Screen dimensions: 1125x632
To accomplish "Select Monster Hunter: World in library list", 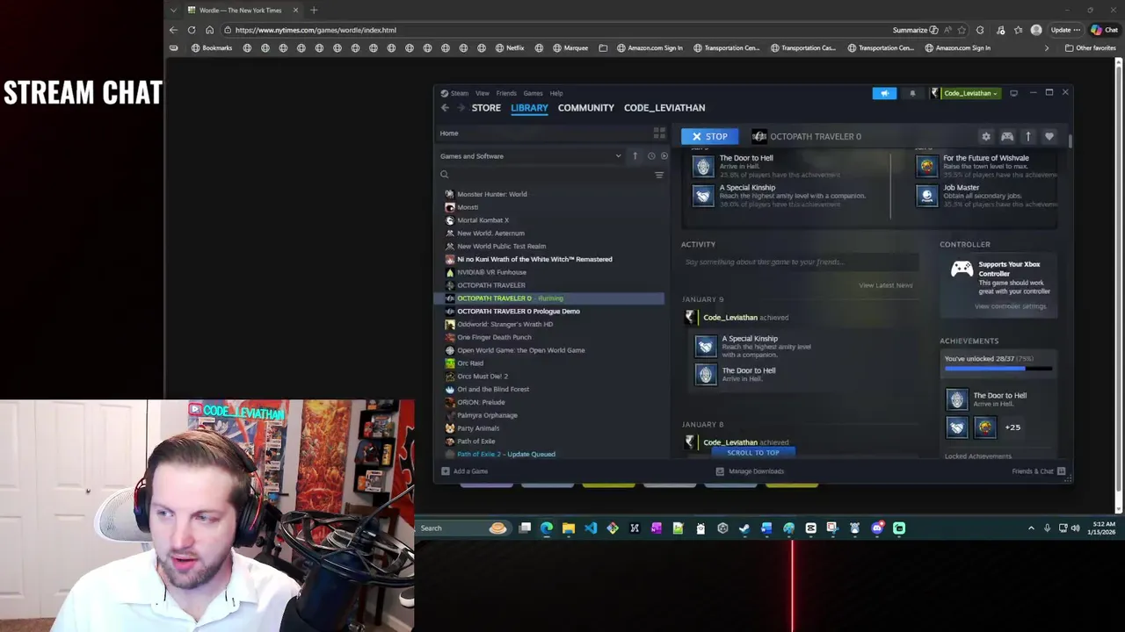I will (x=492, y=194).
